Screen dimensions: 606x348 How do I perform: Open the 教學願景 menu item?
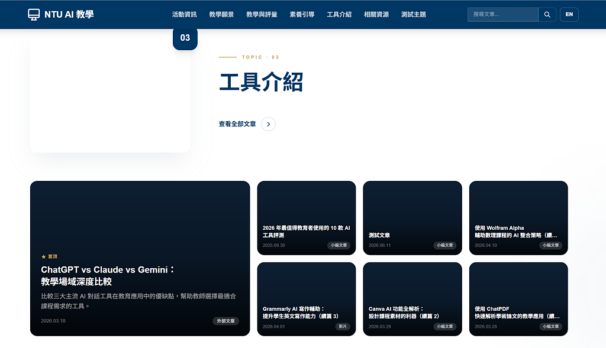coord(221,15)
